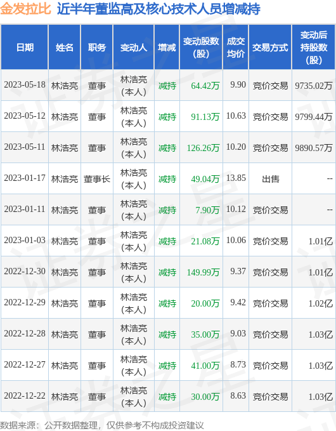Select the 2022-12-22 date cell
The width and height of the screenshot is (336, 431).
(25, 395)
